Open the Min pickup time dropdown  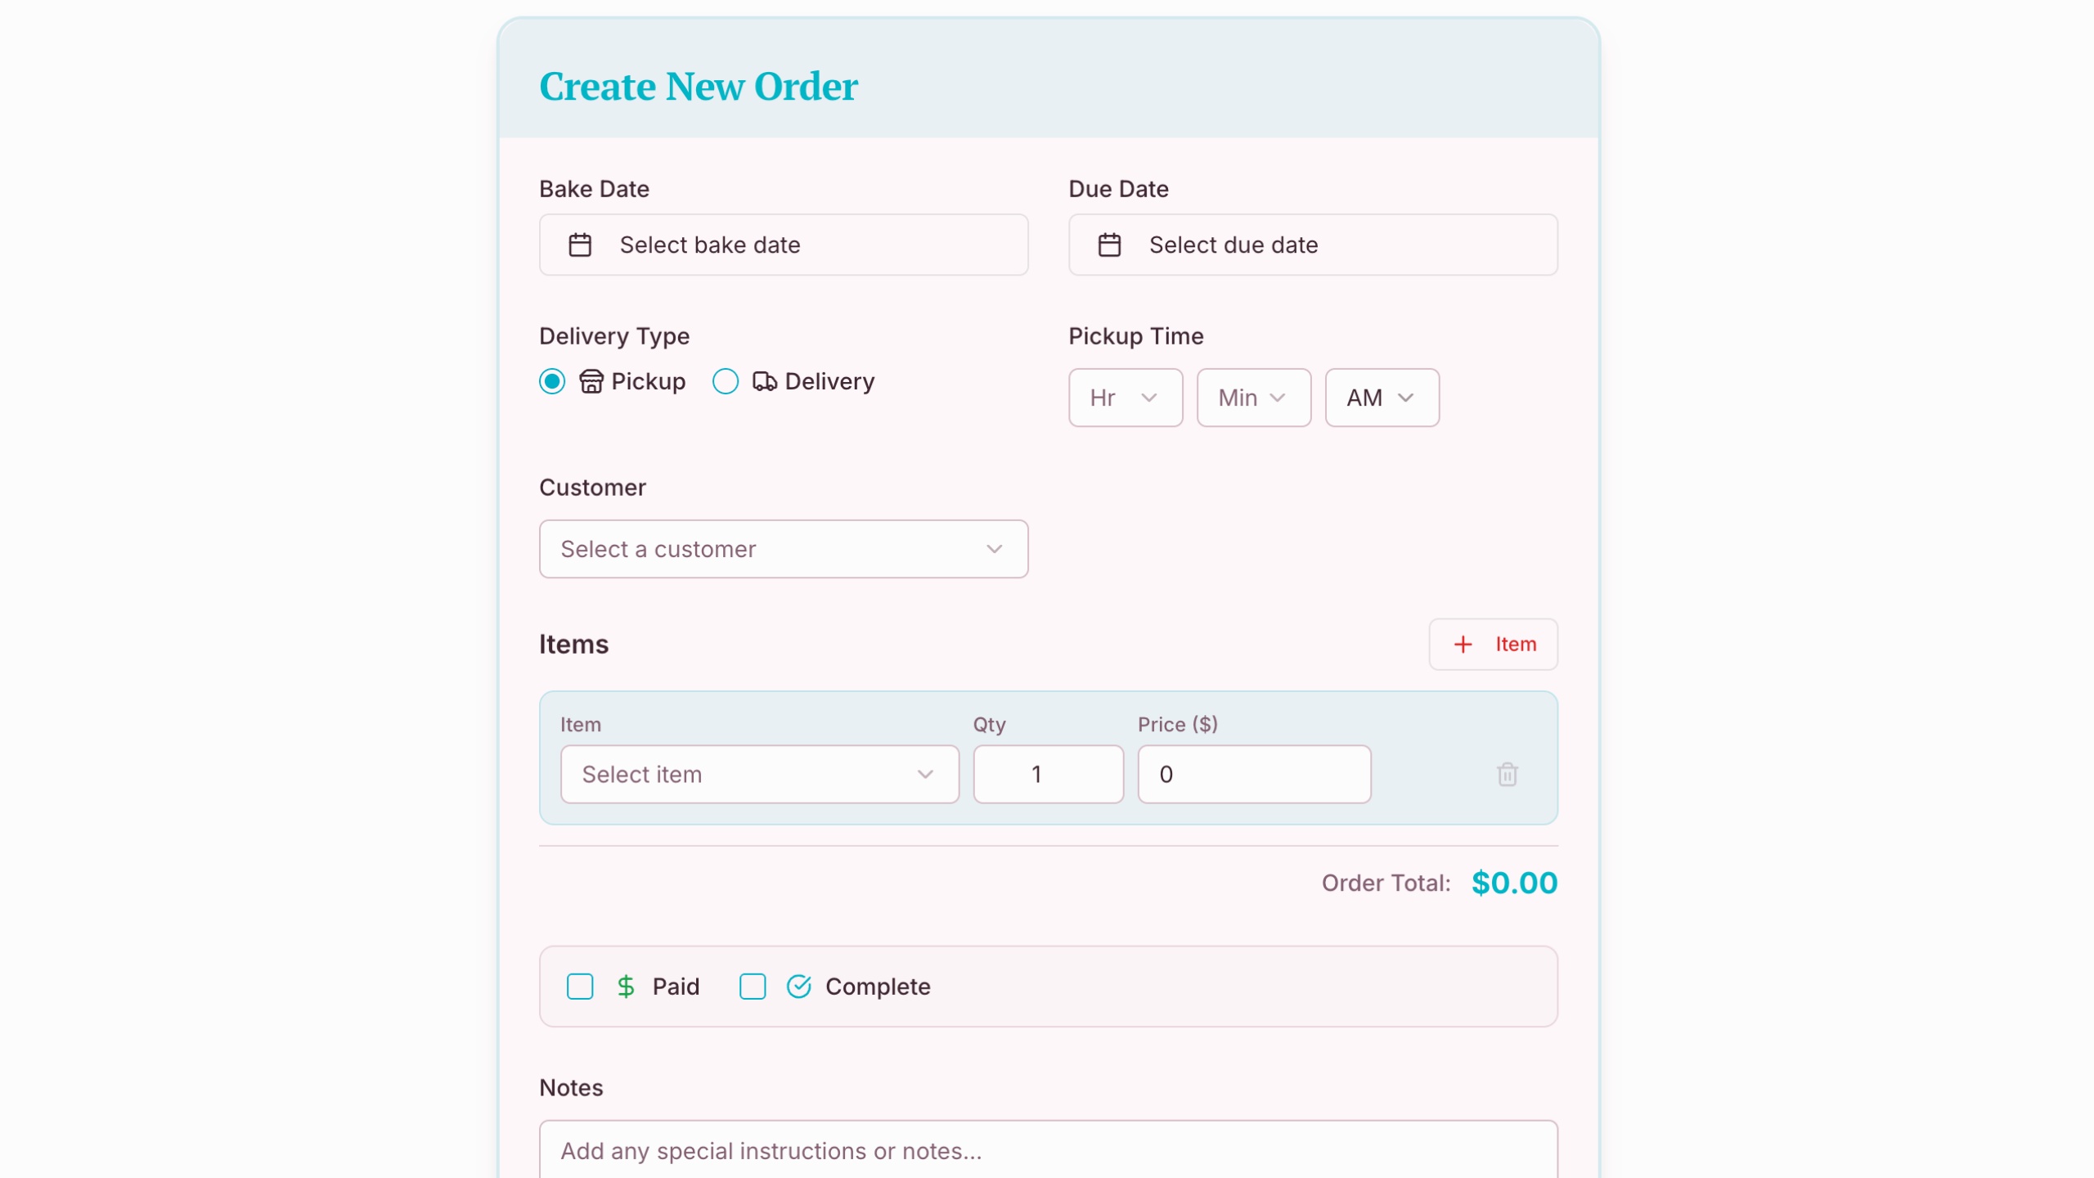(1253, 398)
